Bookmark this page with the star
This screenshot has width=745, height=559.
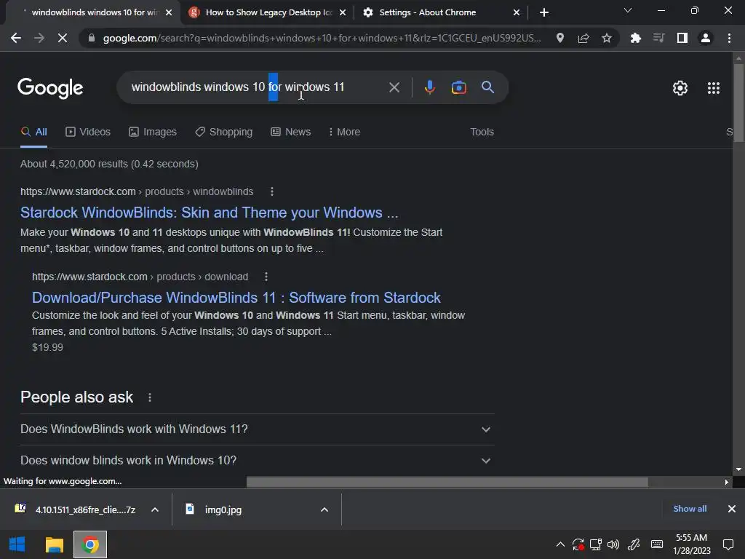click(x=607, y=38)
